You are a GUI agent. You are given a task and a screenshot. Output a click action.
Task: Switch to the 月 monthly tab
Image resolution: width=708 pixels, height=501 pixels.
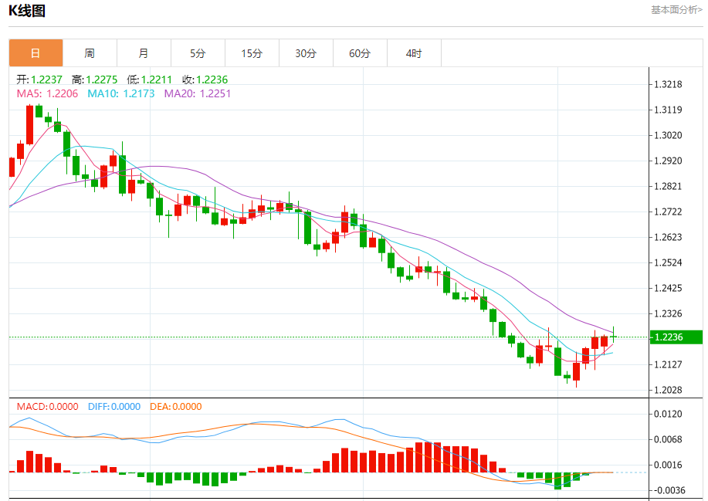(x=144, y=53)
